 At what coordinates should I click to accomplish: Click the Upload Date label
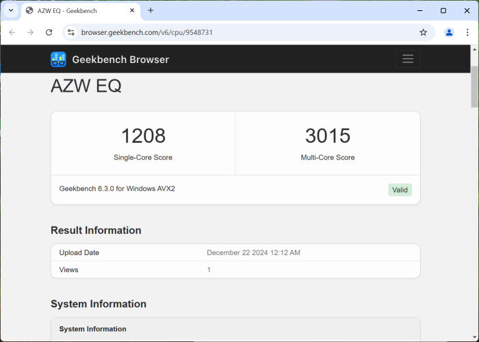(79, 253)
